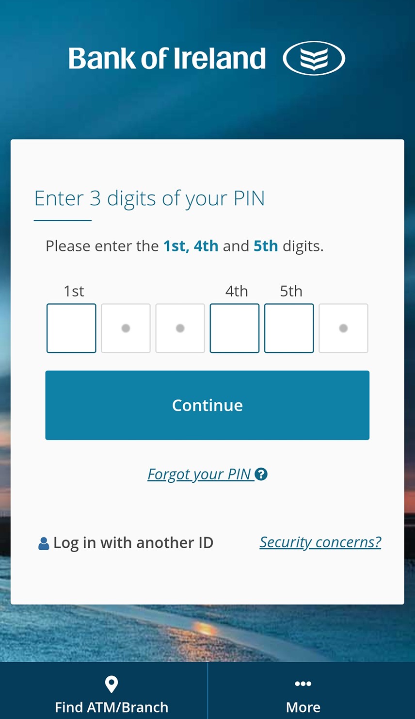This screenshot has height=719, width=415.
Task: Click the Bank of Ireland emblem logo
Action: (x=314, y=59)
